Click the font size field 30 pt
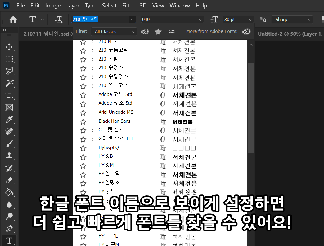This screenshot has height=246, width=324. [x=235, y=20]
